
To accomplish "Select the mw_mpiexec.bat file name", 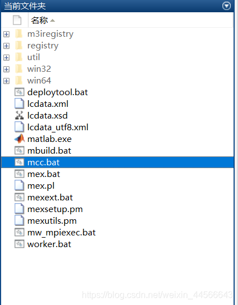I will [x=61, y=233].
